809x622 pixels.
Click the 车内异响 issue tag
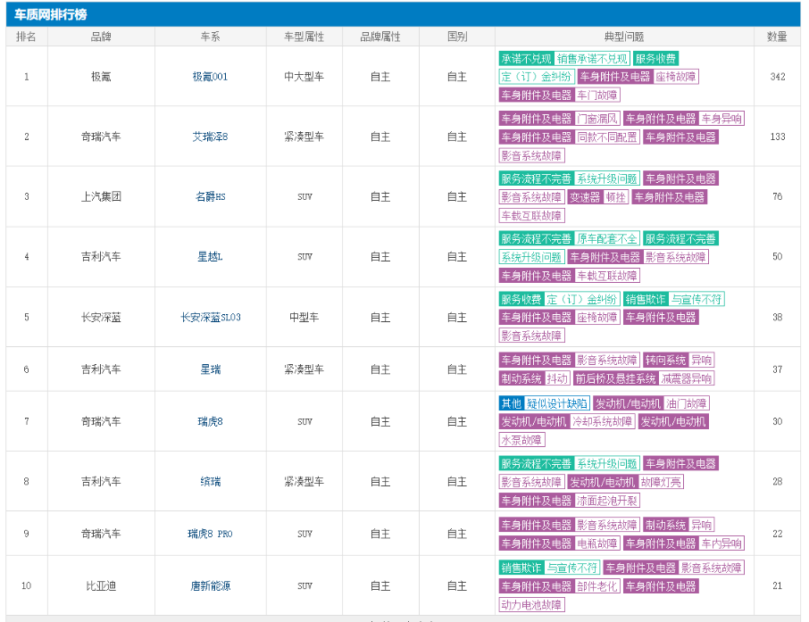click(721, 543)
